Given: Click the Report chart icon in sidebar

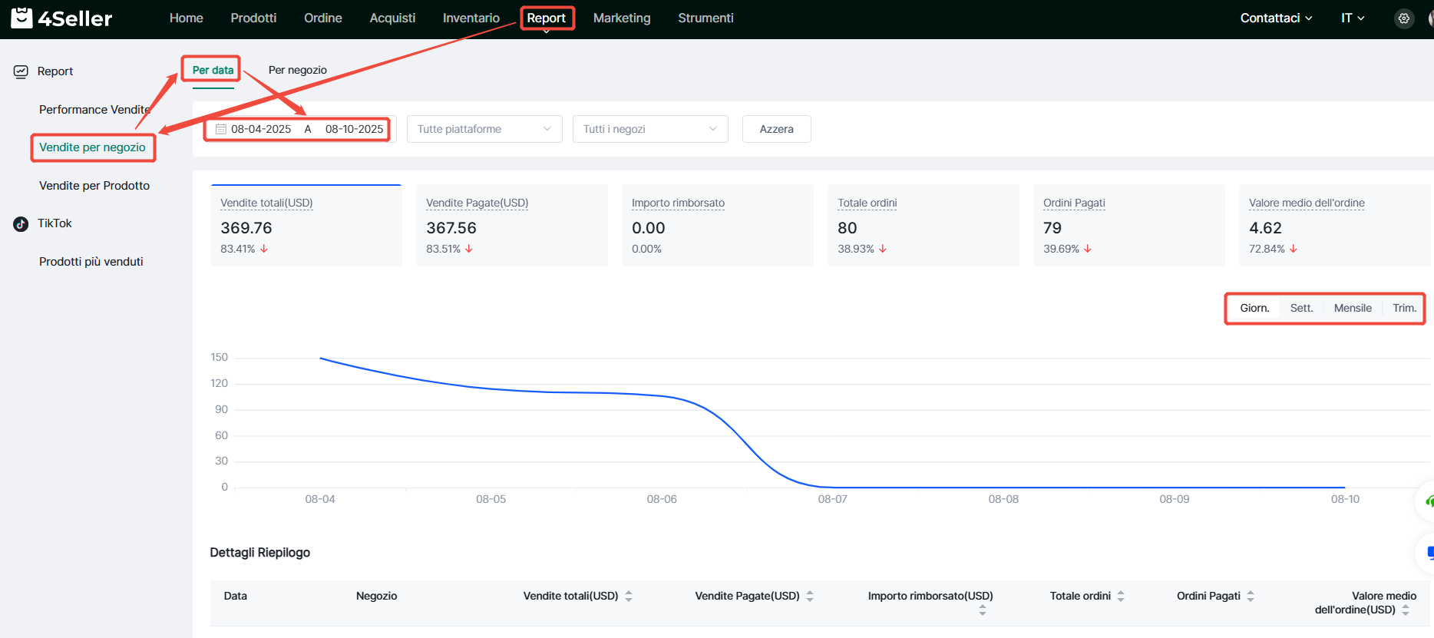Looking at the screenshot, I should tap(21, 71).
